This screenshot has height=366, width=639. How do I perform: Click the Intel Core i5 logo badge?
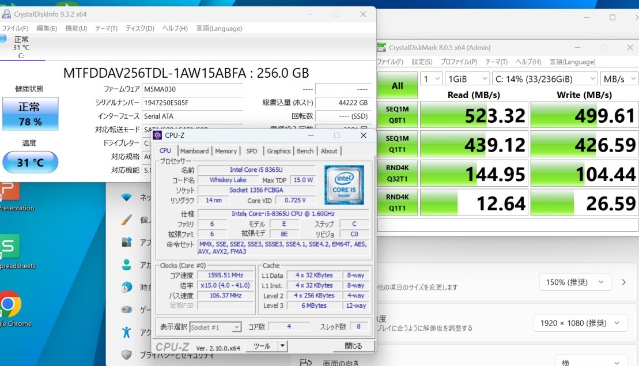coord(344,184)
